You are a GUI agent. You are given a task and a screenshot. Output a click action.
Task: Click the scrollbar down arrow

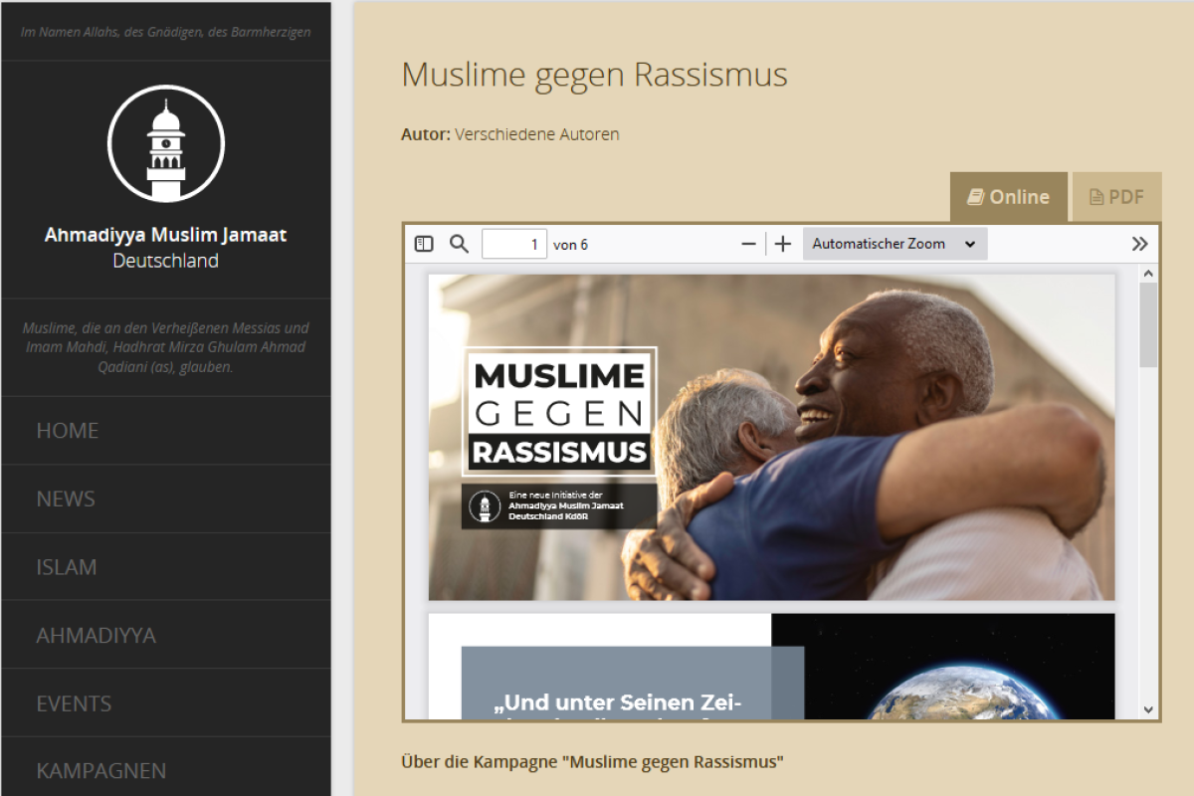(1149, 709)
